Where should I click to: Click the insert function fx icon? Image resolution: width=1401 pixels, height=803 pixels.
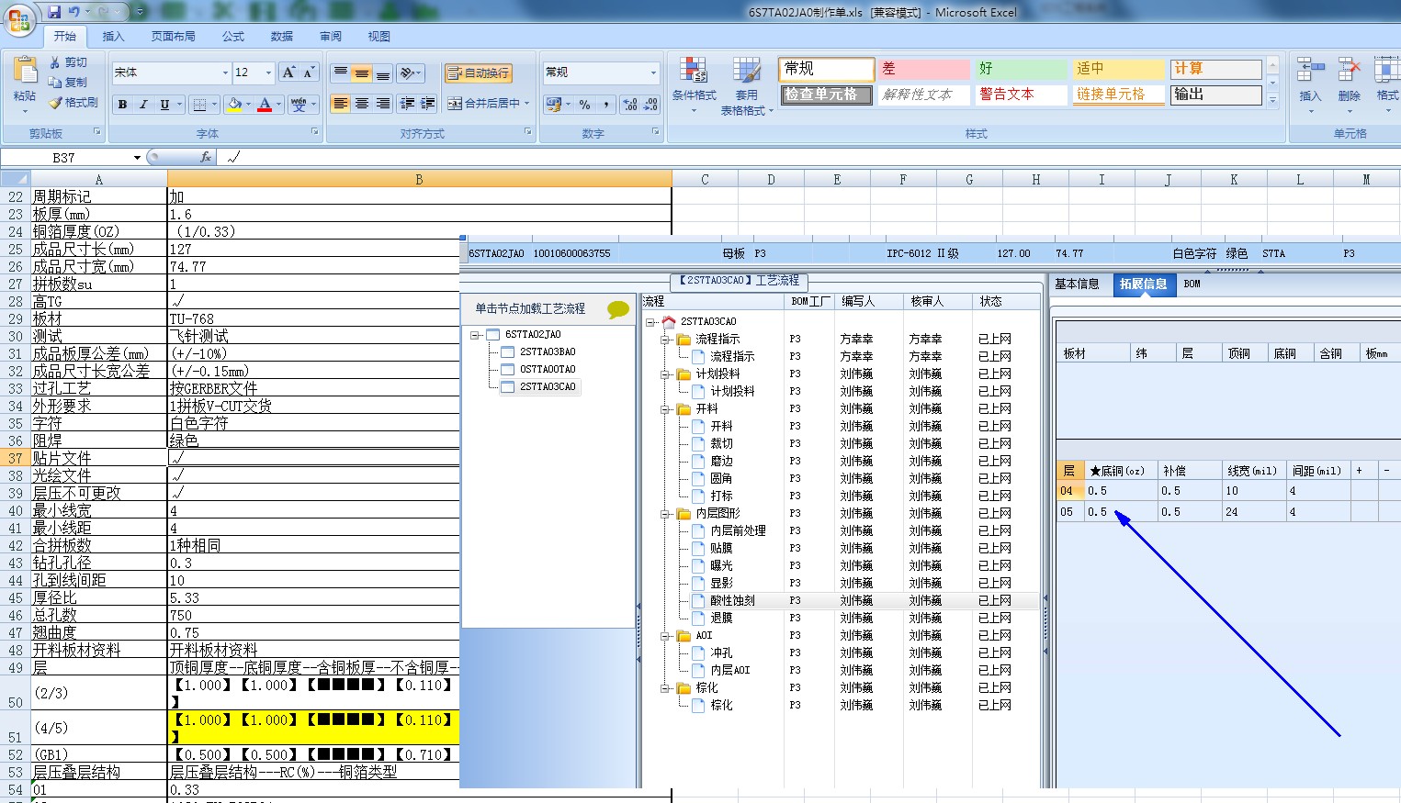click(x=206, y=157)
